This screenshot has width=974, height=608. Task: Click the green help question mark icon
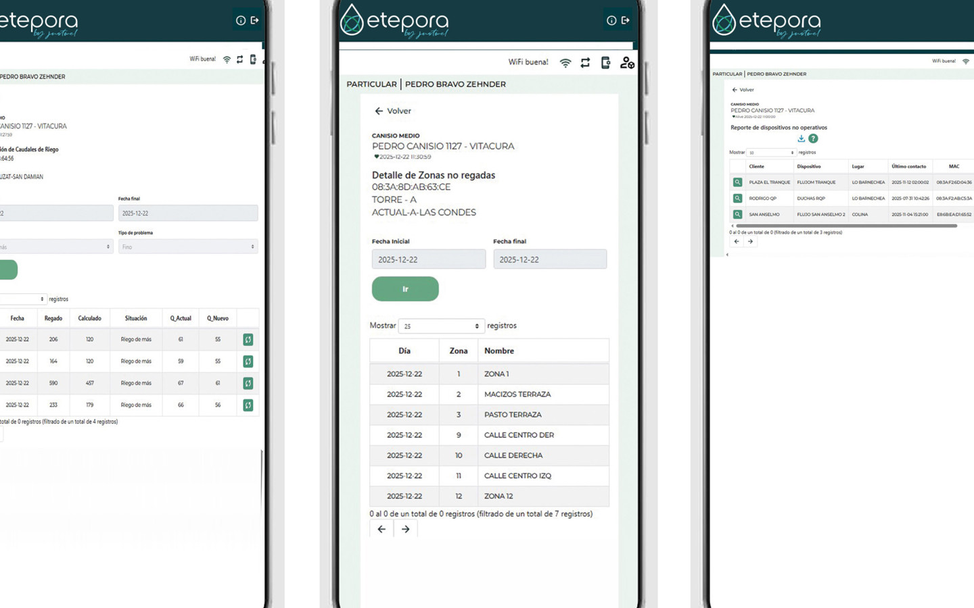pyautogui.click(x=813, y=138)
